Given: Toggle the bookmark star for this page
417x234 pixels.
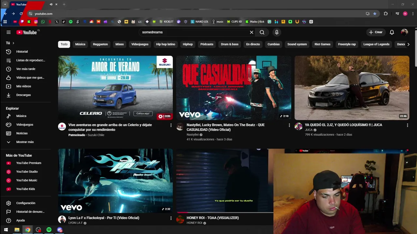Looking at the screenshot, I should 375,14.
